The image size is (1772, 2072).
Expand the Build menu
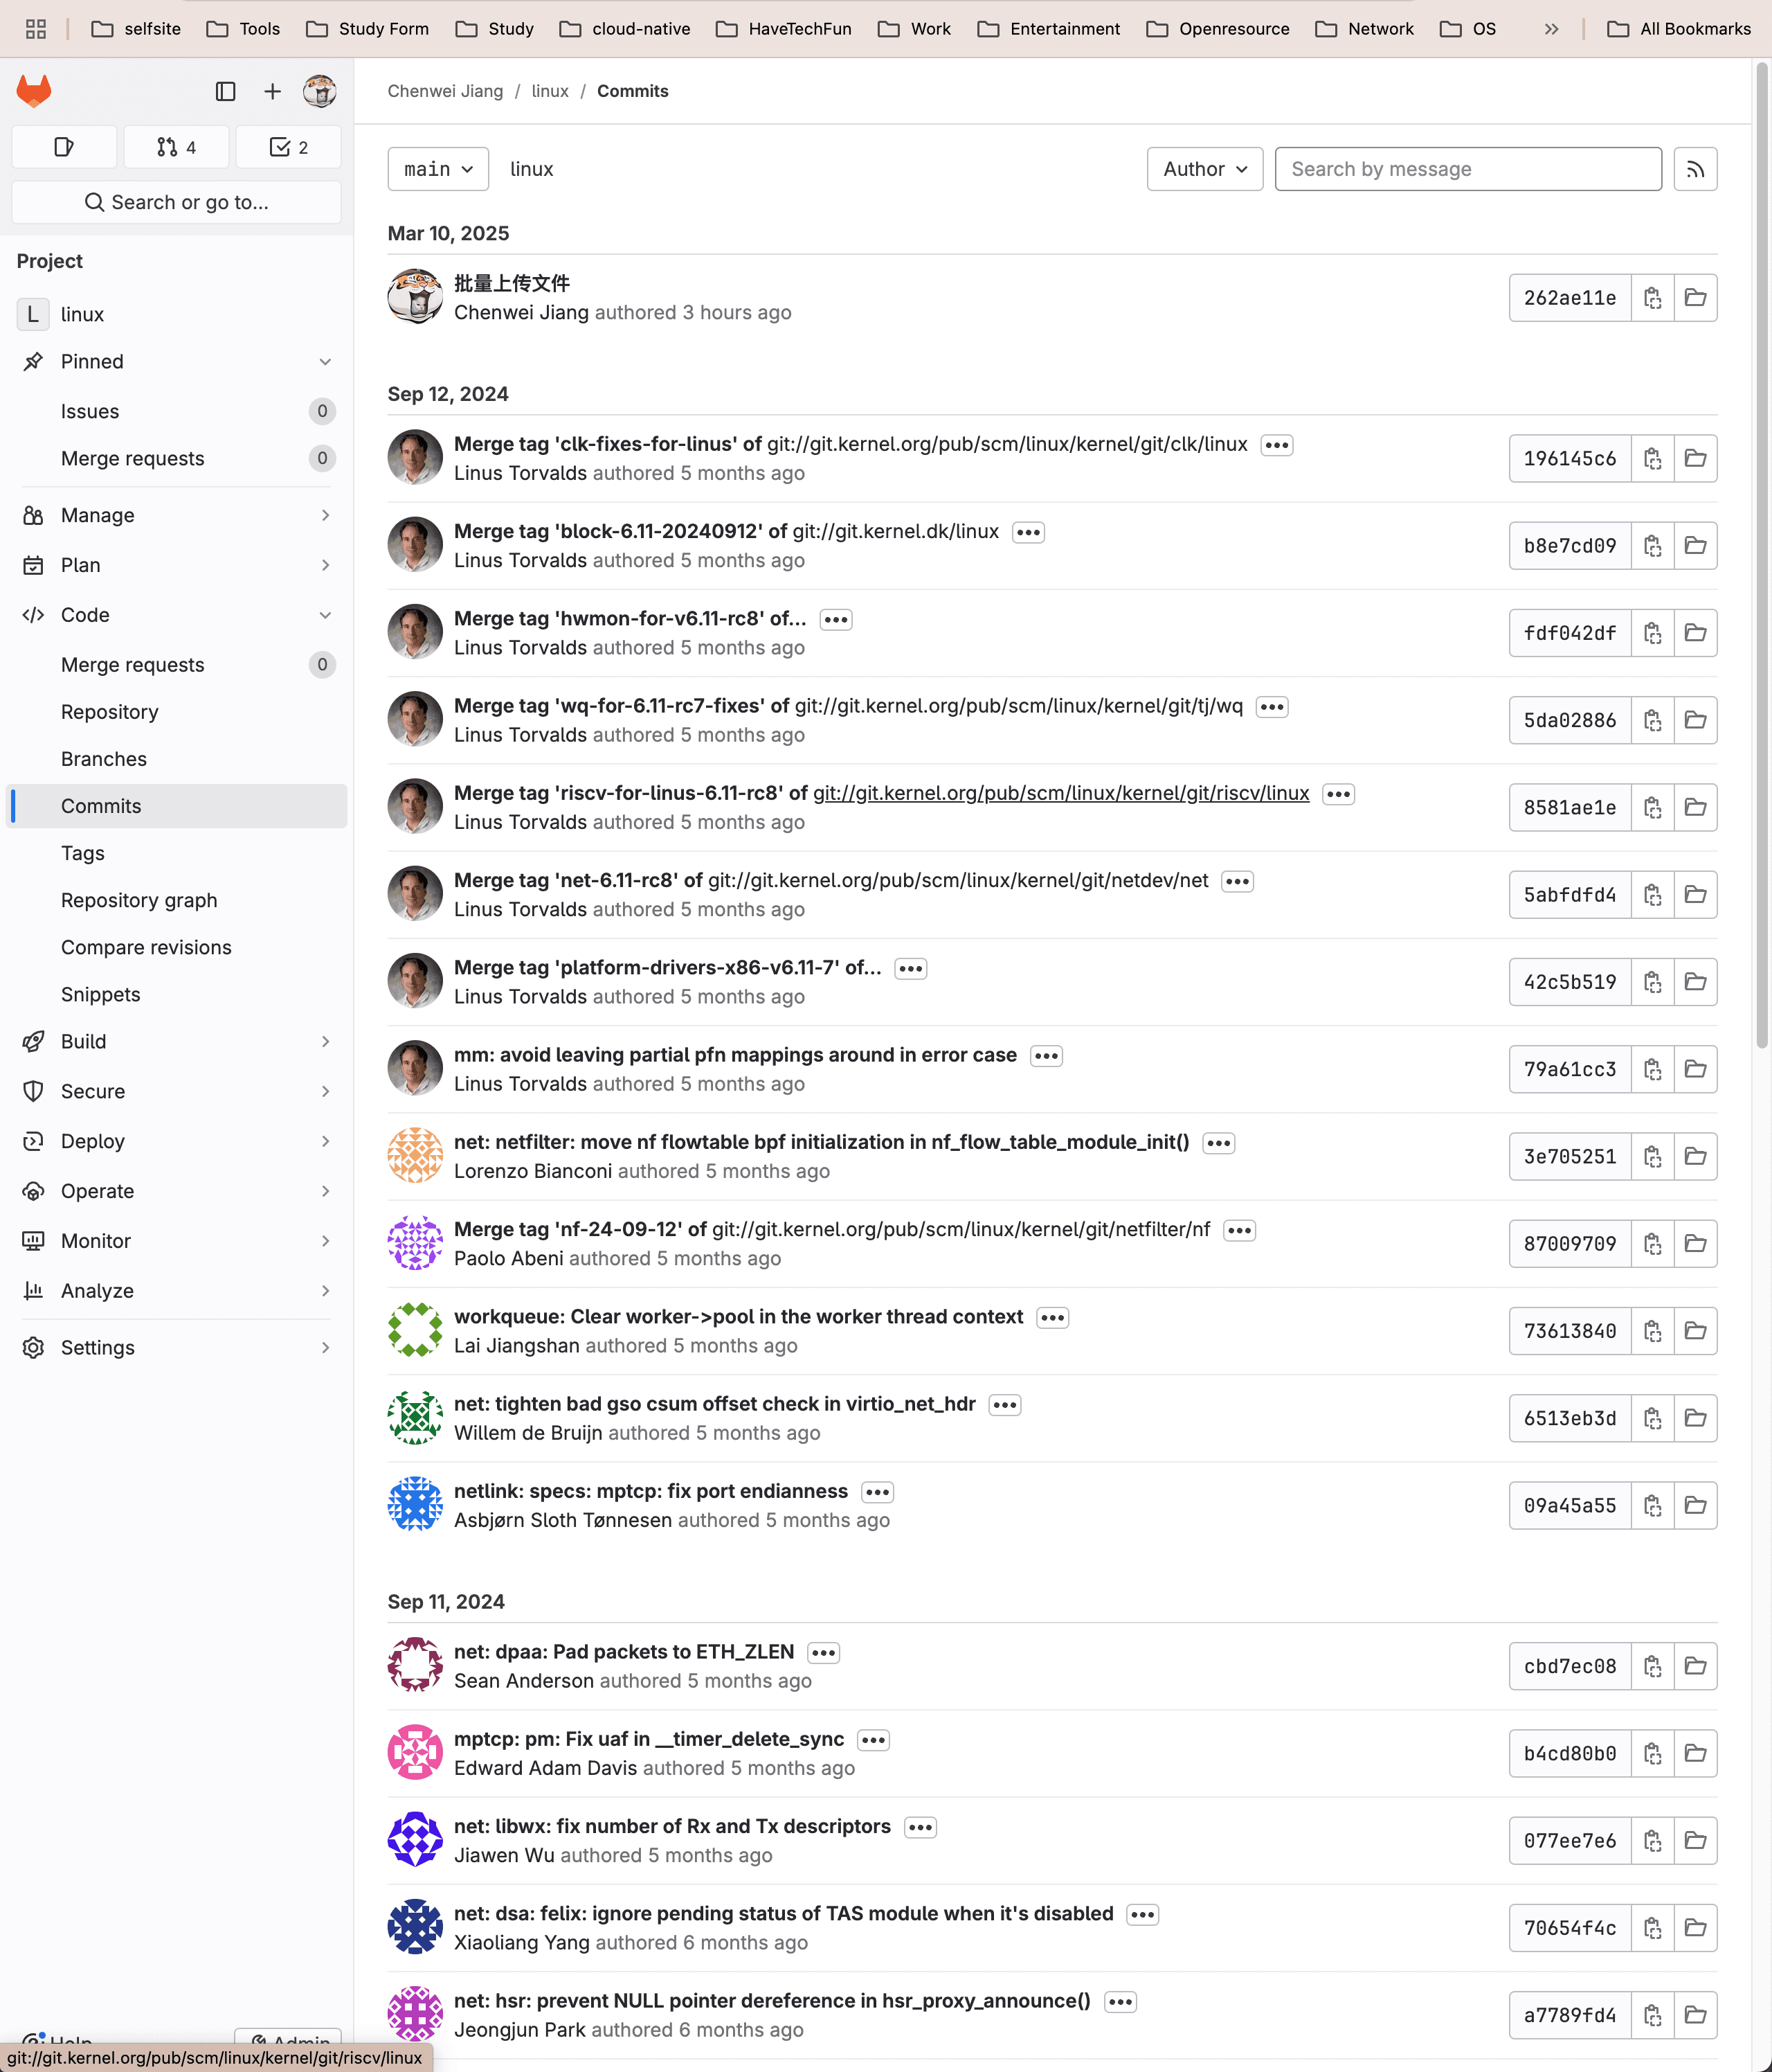tap(176, 1041)
